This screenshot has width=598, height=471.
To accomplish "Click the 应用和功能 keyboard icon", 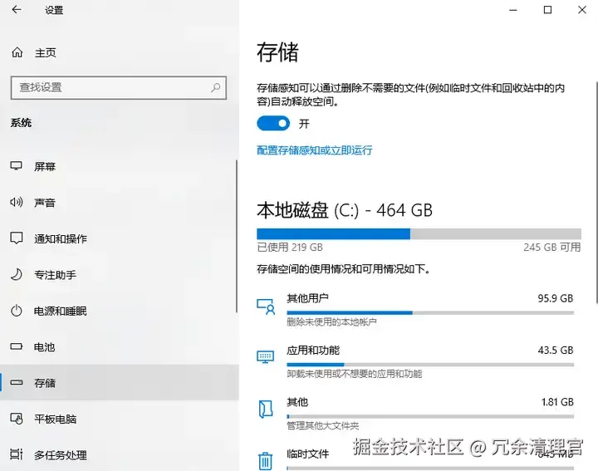I will click(x=266, y=357).
